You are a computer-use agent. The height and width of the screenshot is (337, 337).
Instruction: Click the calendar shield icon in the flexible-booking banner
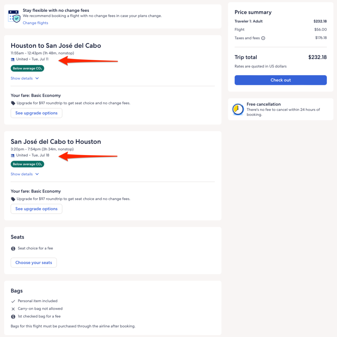click(x=14, y=16)
